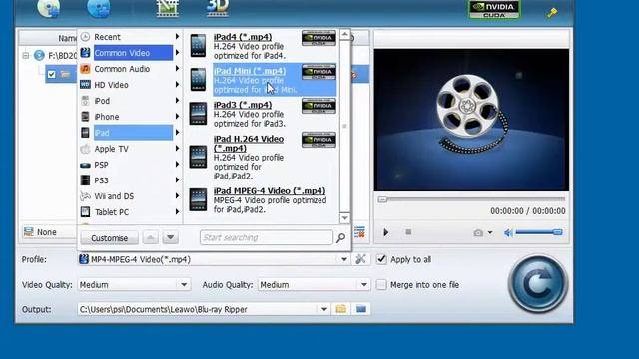Click the profile list scroll-up arrow
The width and height of the screenshot is (639, 359).
[344, 34]
